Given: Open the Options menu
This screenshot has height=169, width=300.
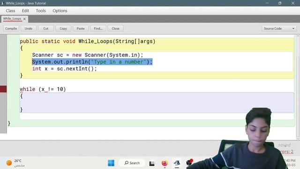Looking at the screenshot, I should 60,11.
